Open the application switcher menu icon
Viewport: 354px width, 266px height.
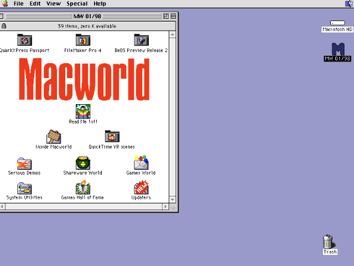tap(349, 4)
